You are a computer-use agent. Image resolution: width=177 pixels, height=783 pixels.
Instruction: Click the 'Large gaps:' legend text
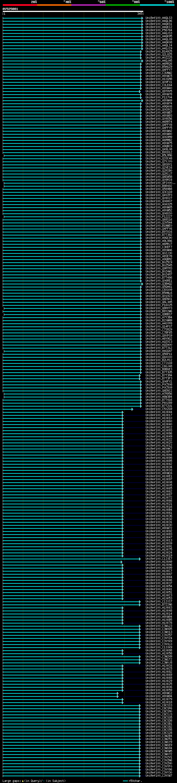click(12, 781)
